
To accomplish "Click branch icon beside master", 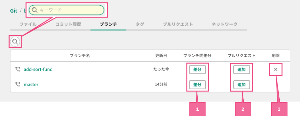I will click(x=18, y=84).
